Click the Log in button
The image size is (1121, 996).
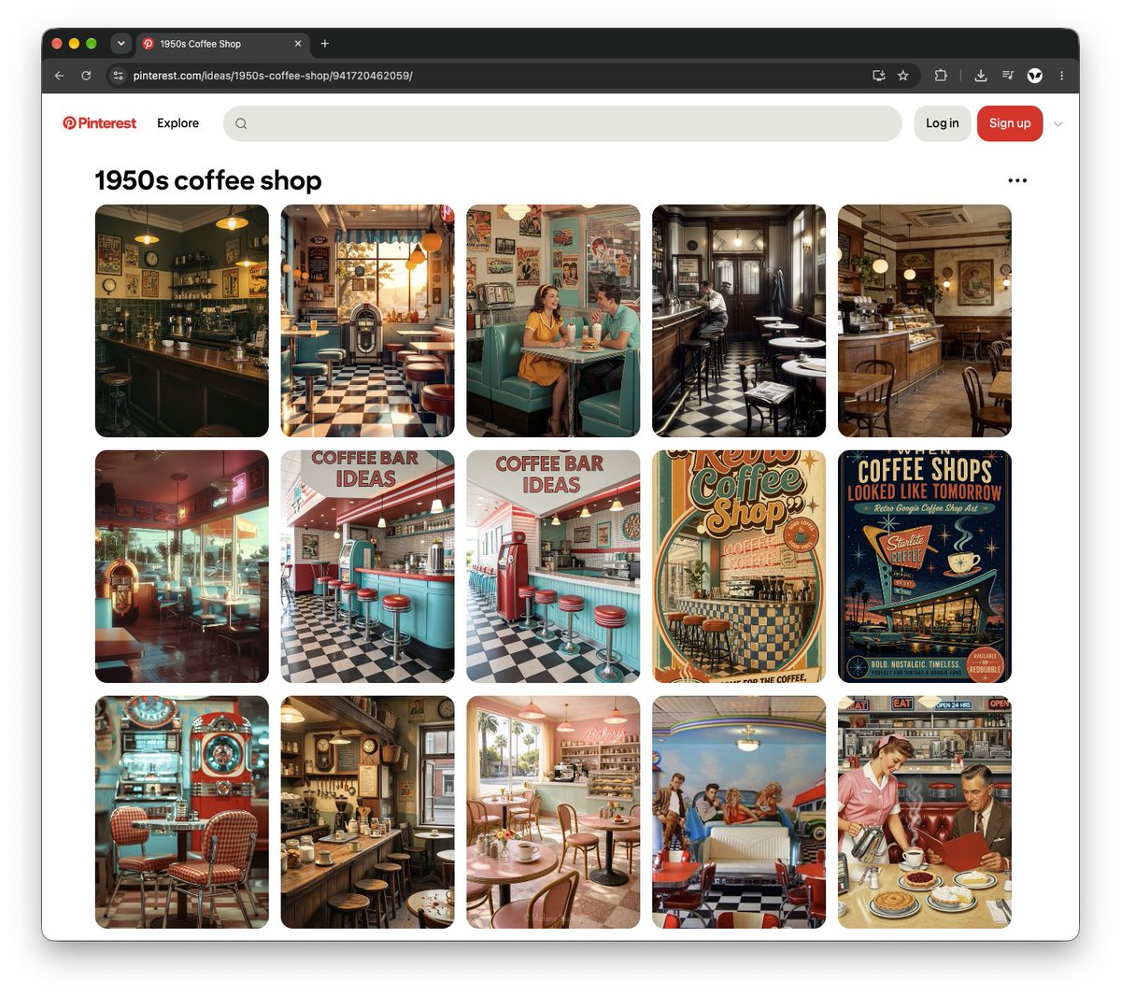click(942, 123)
